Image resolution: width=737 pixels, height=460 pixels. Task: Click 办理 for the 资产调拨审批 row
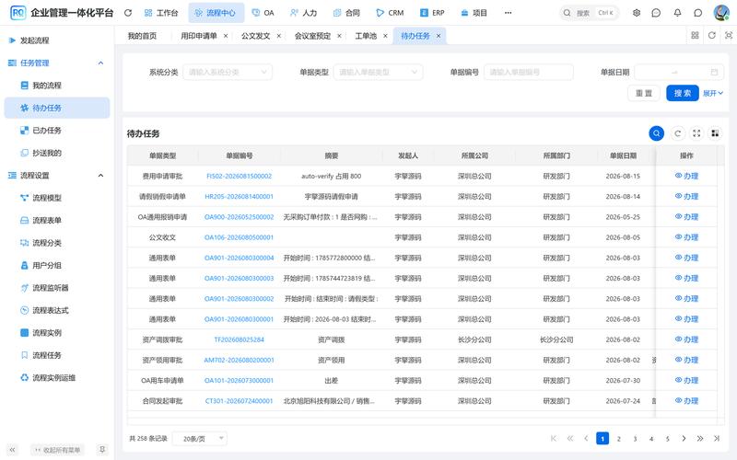tap(686, 339)
